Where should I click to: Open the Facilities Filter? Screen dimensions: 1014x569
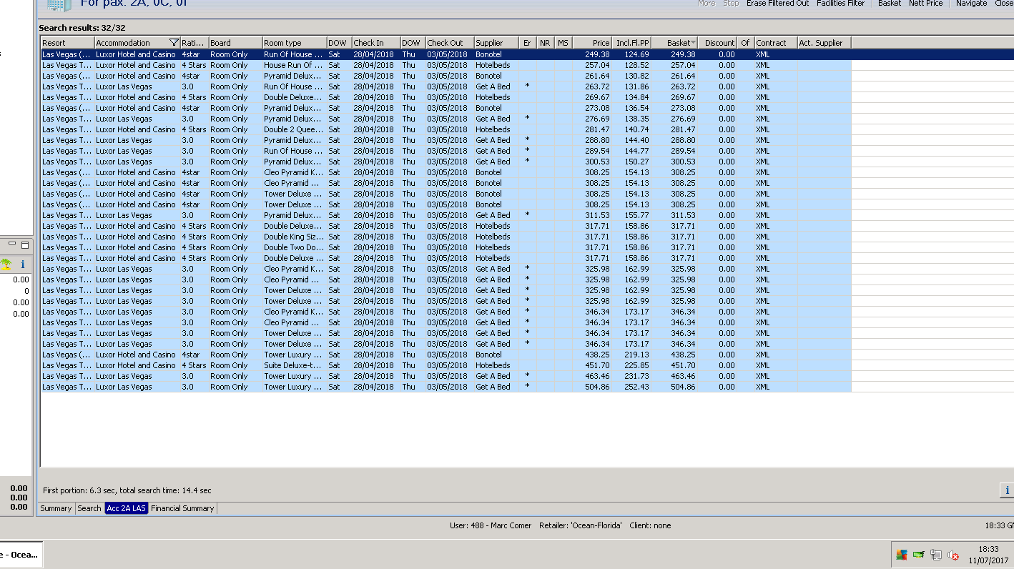[x=840, y=4]
